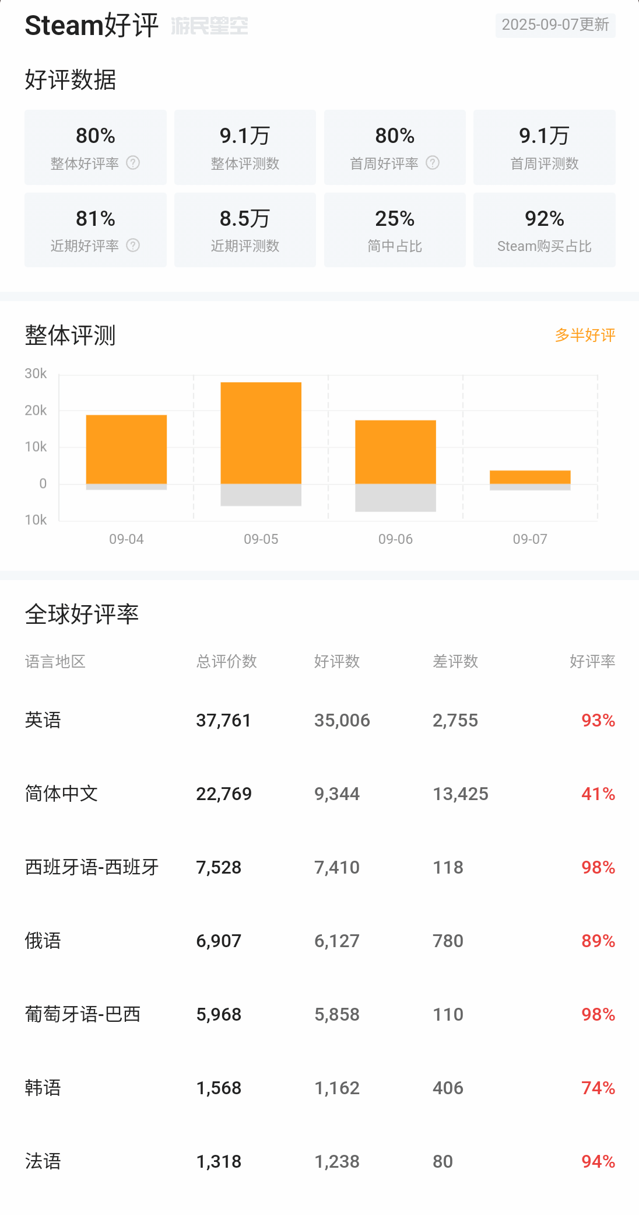The image size is (639, 1215).
Task: Open the 8.5万 近期评测数 card
Action: (x=245, y=230)
